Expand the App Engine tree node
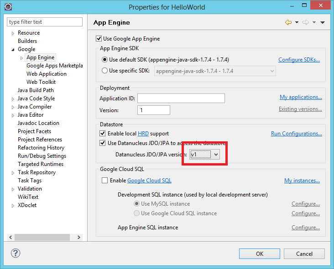This screenshot has width=334, height=269. 21,58
